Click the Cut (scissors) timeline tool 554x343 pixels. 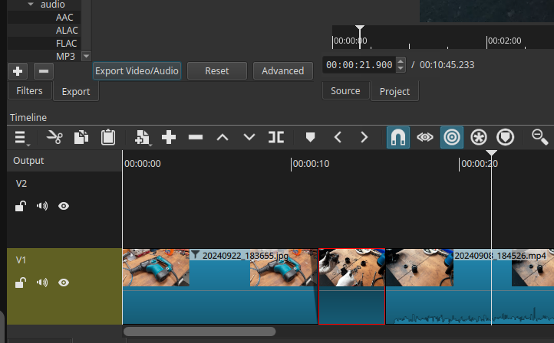tap(54, 137)
